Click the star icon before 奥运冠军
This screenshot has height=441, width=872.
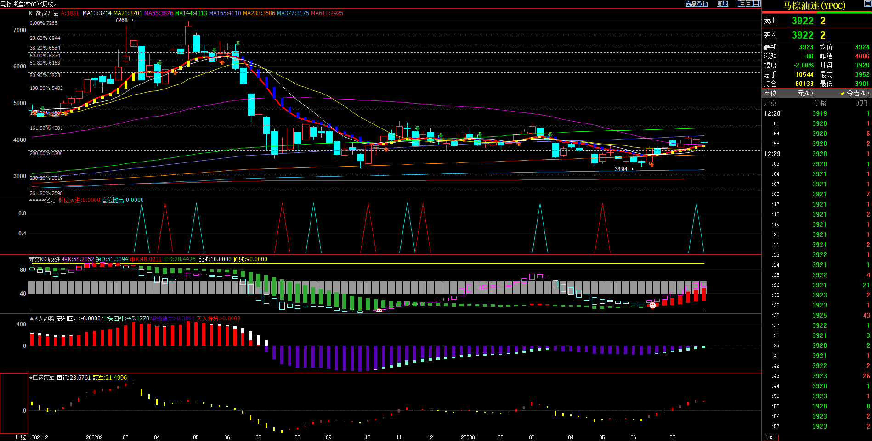point(31,378)
